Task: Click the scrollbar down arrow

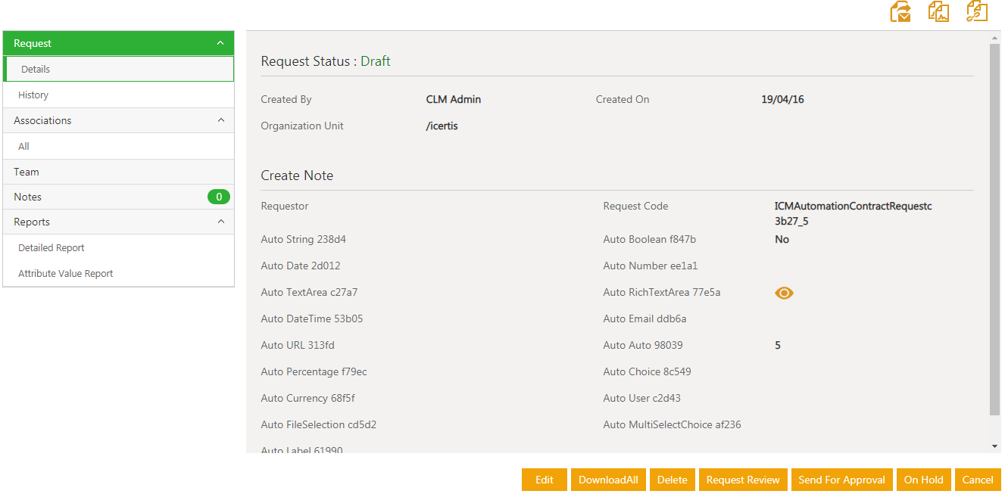Action: point(994,446)
